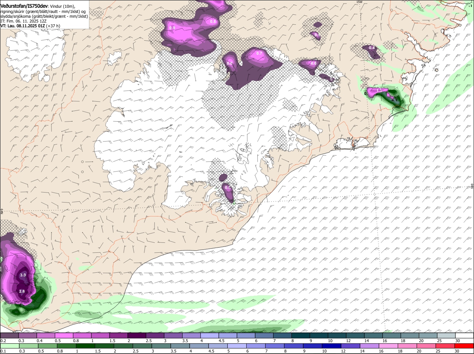This screenshot has height=354, width=474.
Task: Select the darkest green swatch starting at 1
Action: (x=85, y=346)
